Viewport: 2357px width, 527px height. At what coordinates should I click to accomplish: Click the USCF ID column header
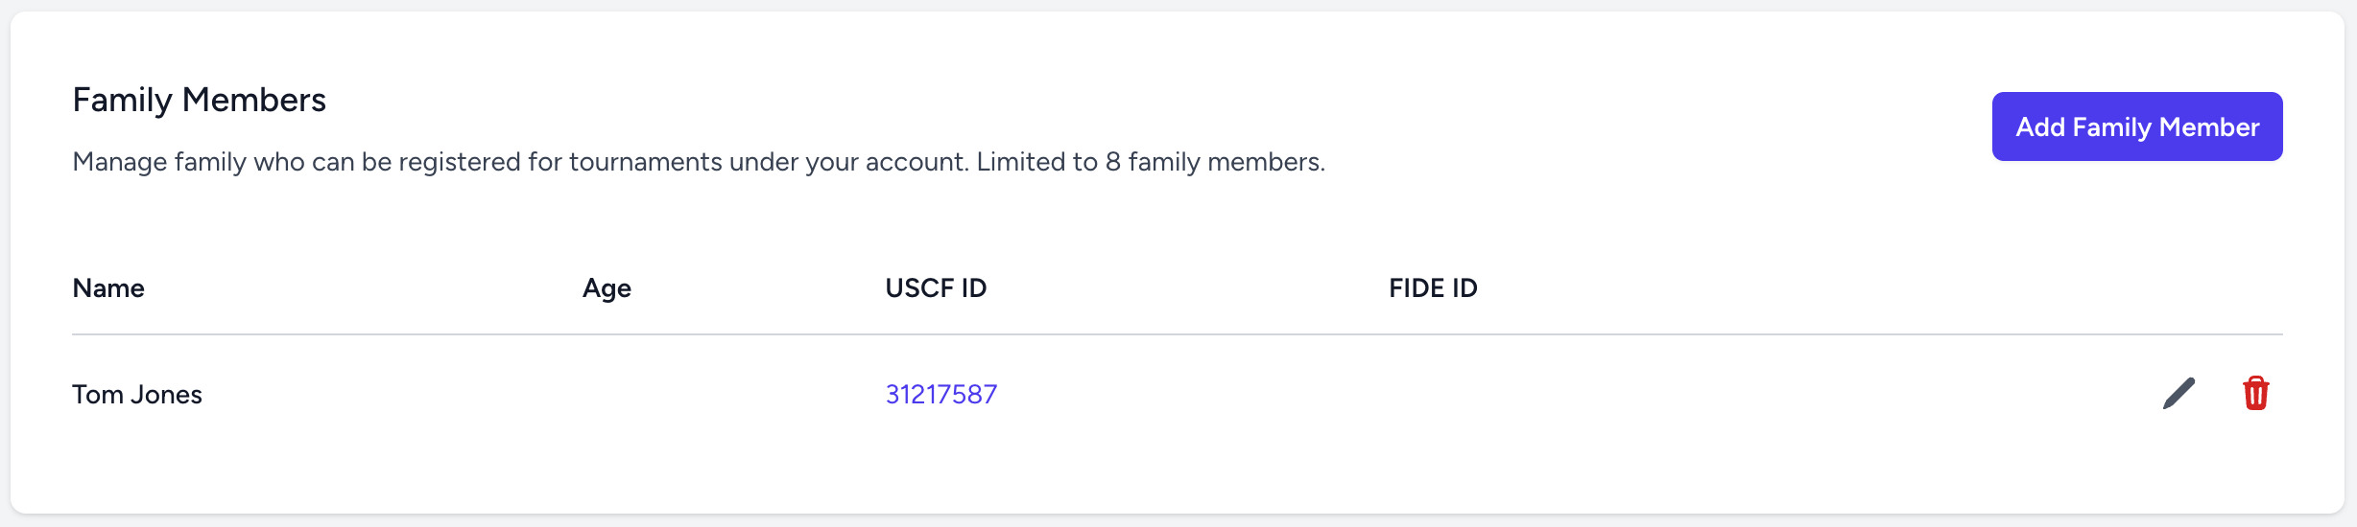pos(936,288)
